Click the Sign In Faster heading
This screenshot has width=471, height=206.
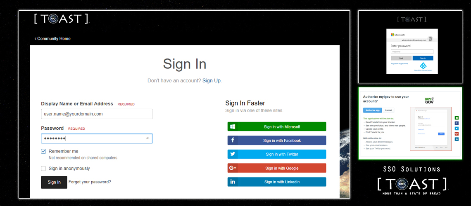click(x=245, y=103)
